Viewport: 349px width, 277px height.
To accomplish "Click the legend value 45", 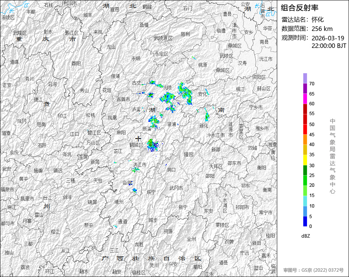I will click(312, 134).
